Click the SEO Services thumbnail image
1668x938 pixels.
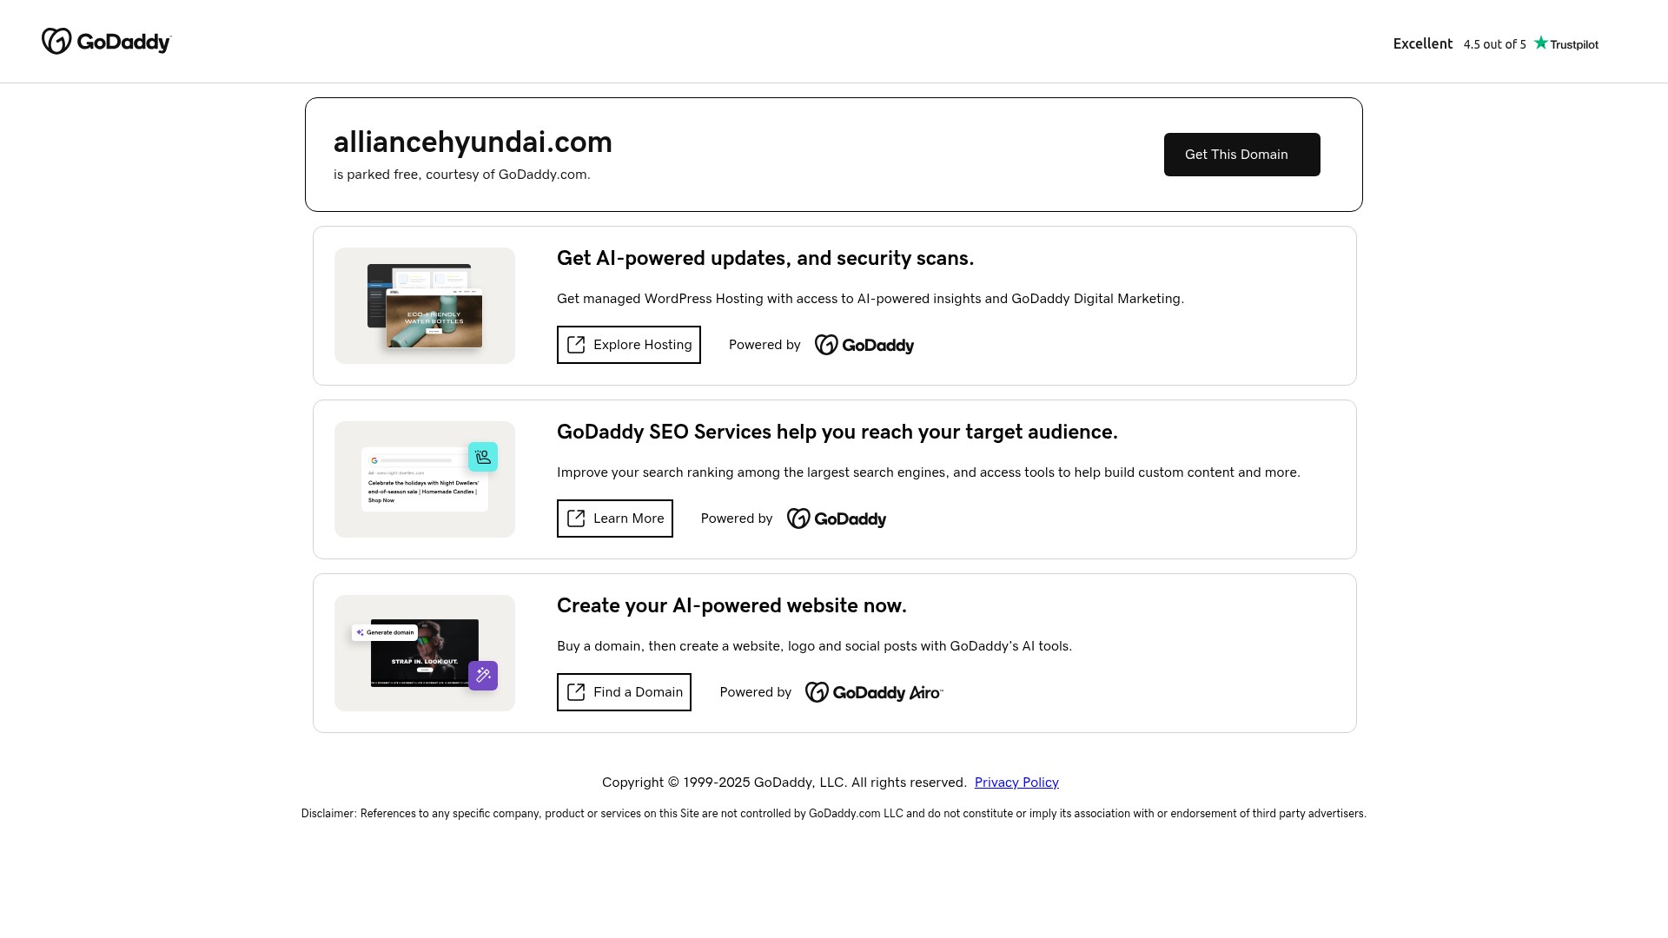coord(425,479)
